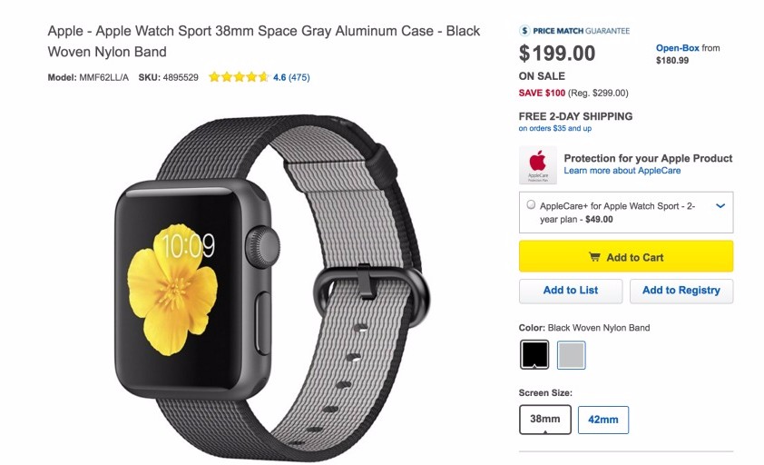Image resolution: width=764 pixels, height=465 pixels.
Task: Add the Apple Watch to cart
Action: [x=625, y=256]
